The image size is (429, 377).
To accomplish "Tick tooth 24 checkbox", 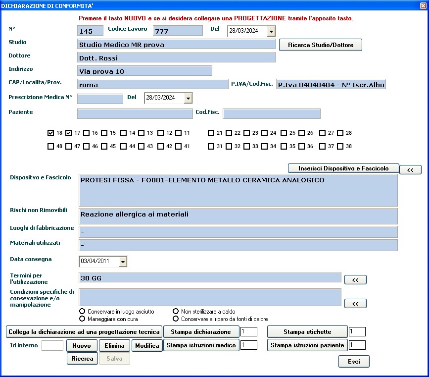I will 265,133.
